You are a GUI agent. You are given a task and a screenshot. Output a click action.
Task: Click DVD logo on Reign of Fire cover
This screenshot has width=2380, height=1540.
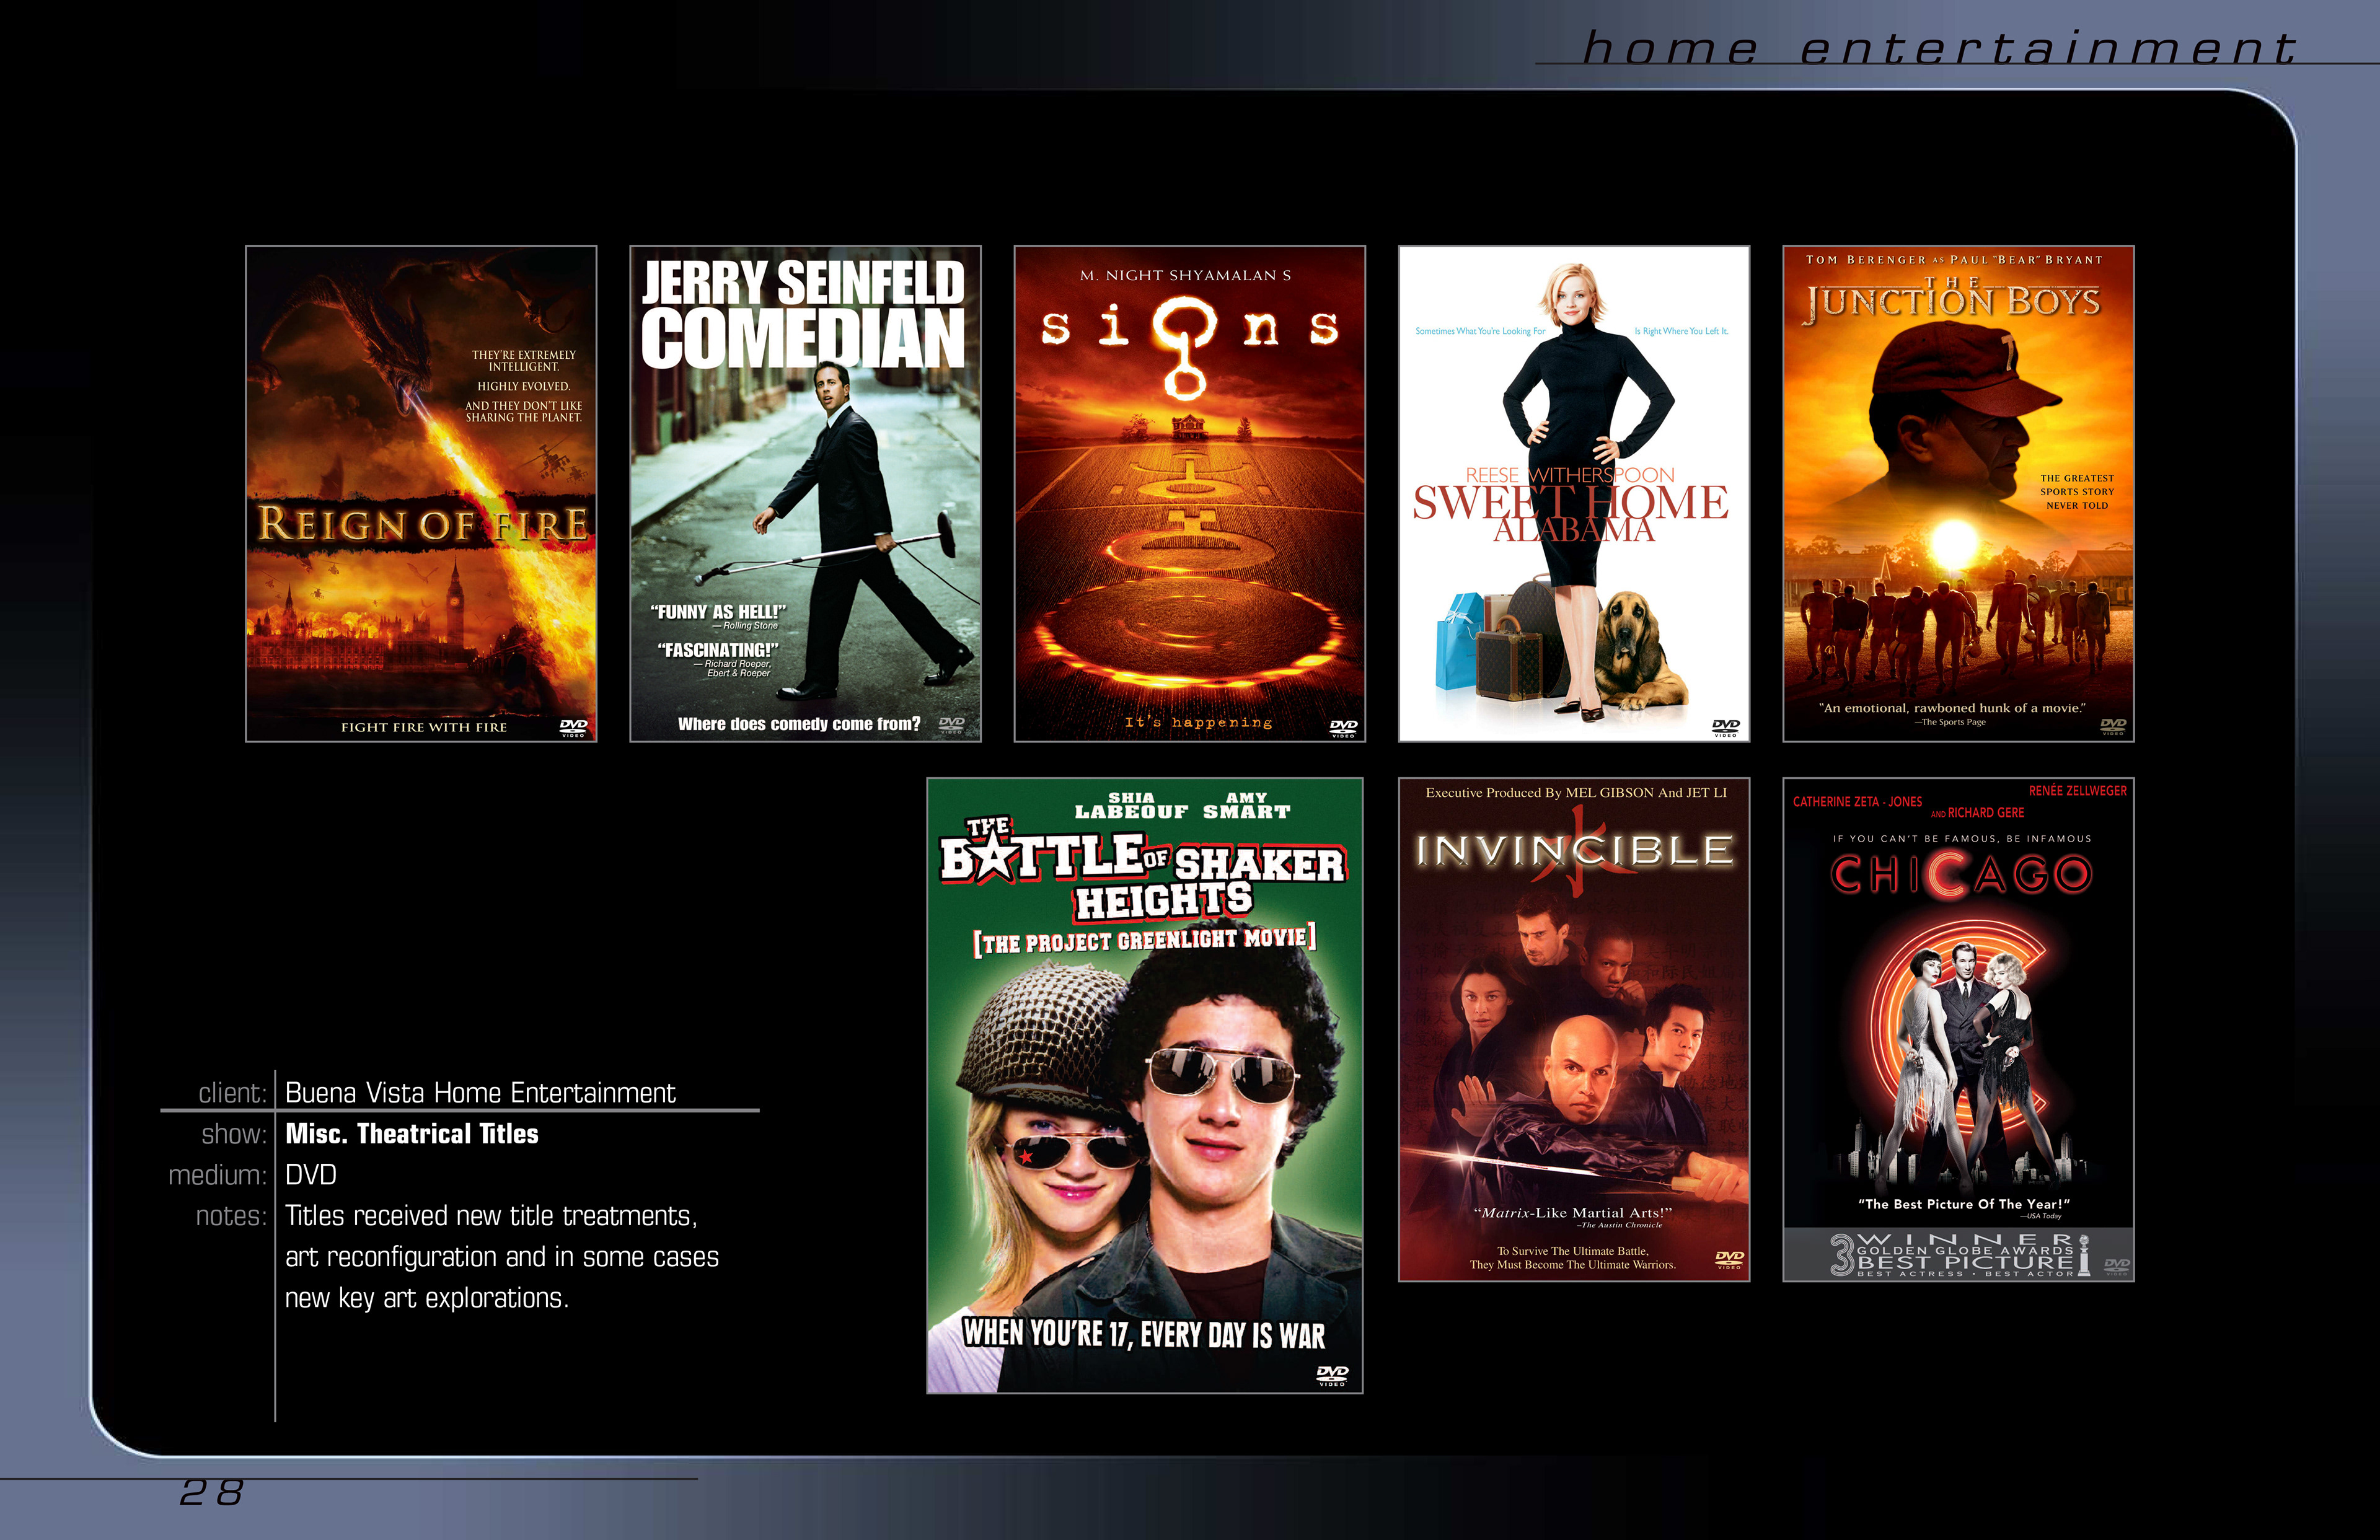click(x=573, y=727)
